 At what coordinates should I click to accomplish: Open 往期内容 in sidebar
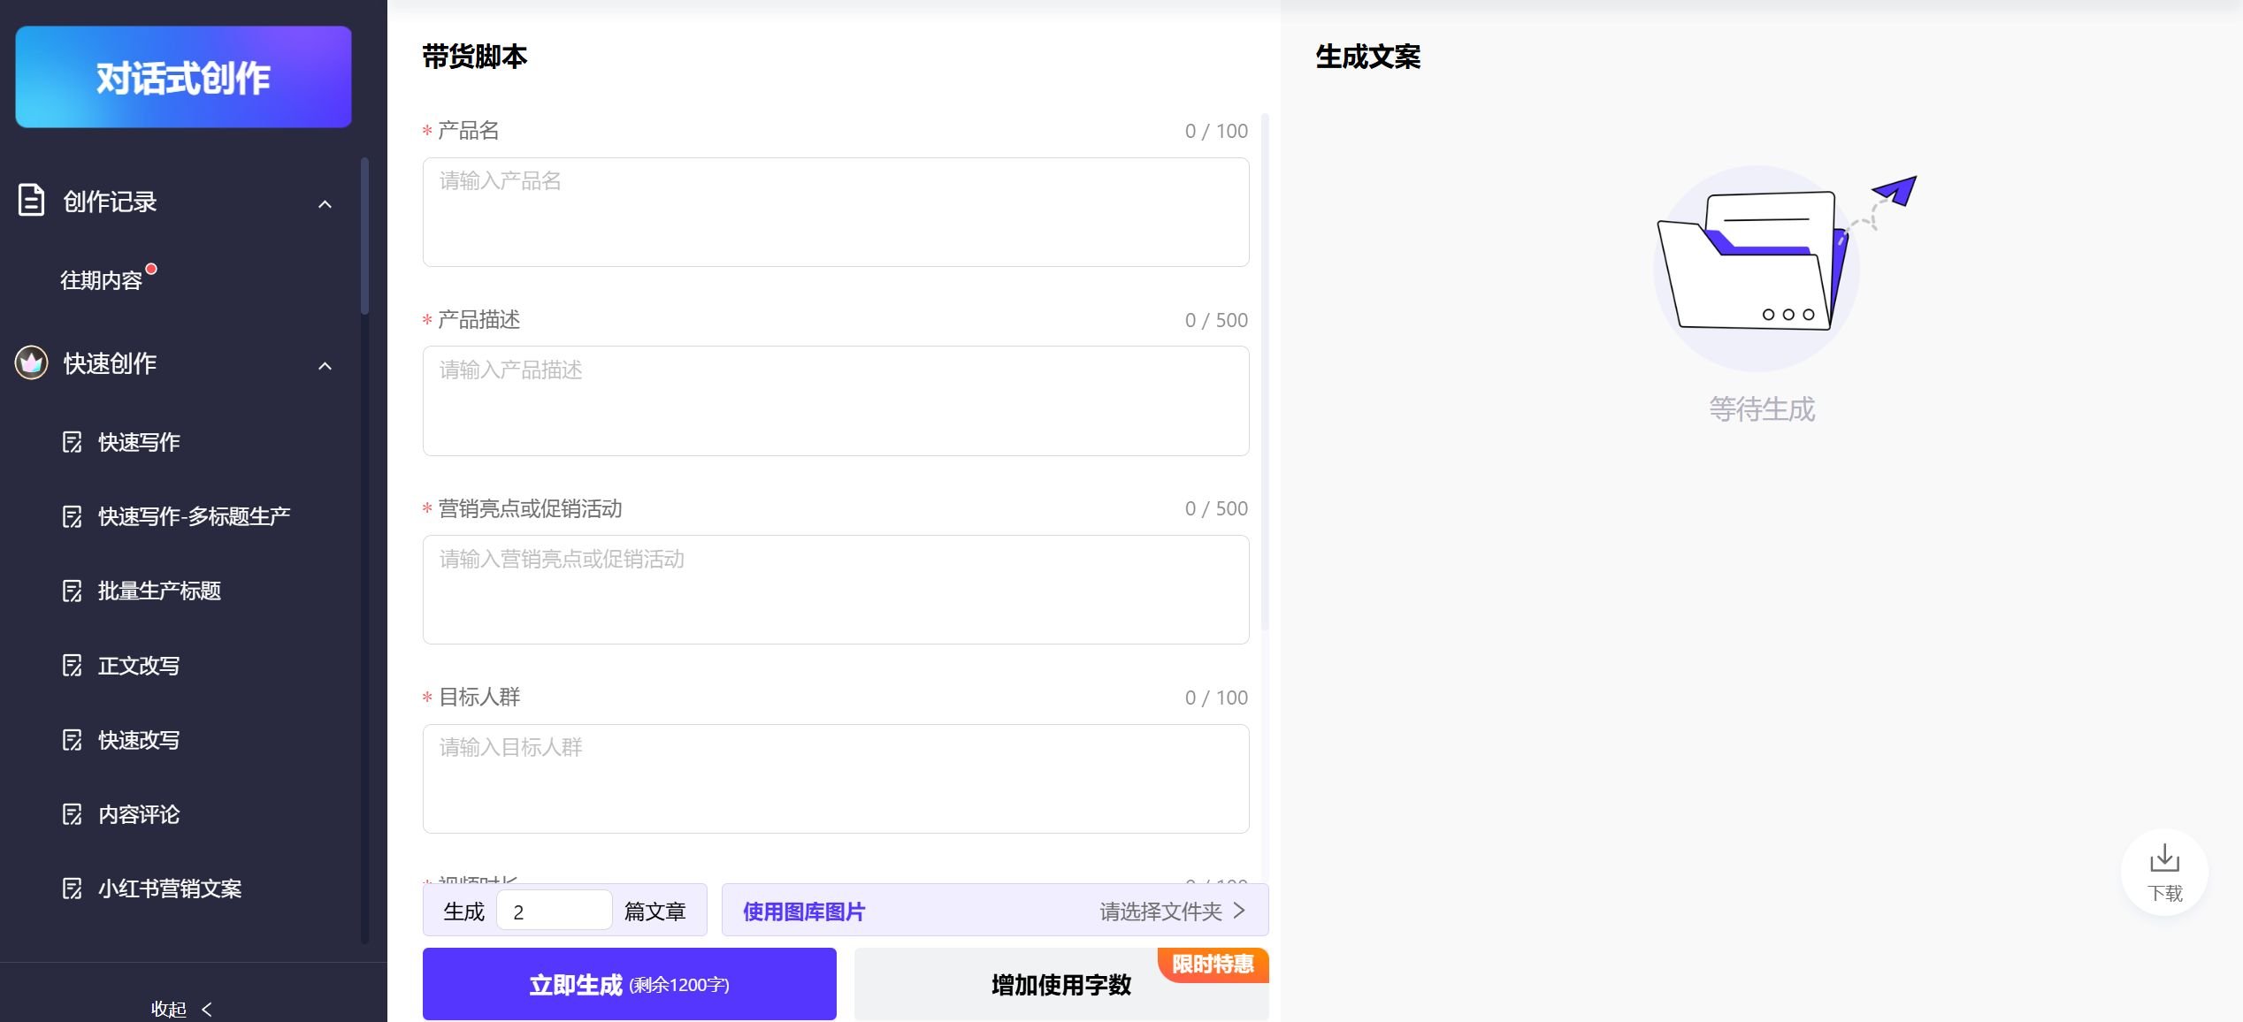point(101,280)
